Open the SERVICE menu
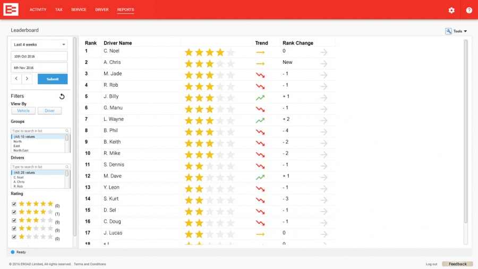 tap(79, 10)
